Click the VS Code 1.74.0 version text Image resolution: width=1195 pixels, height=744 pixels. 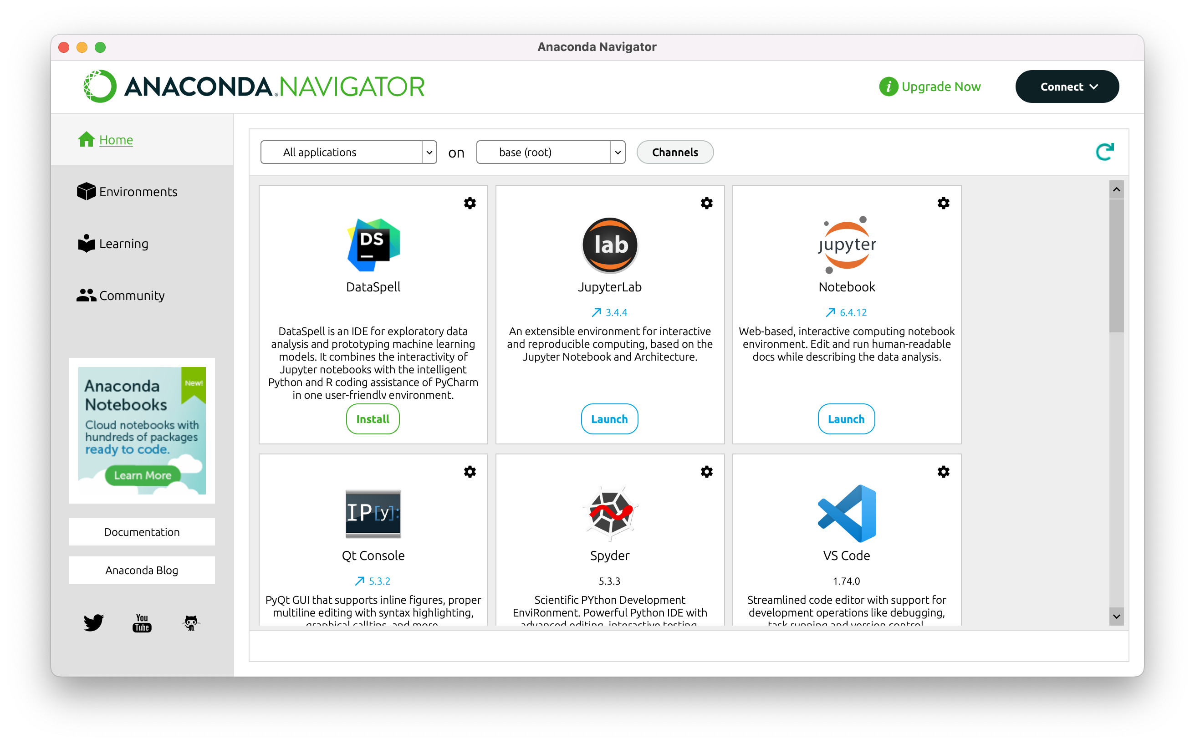click(x=847, y=581)
